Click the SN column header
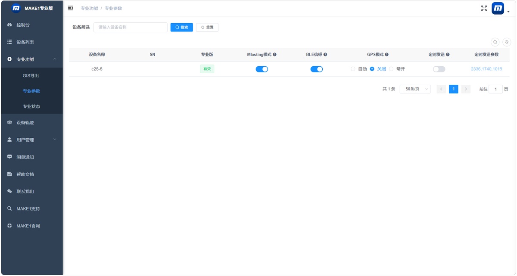Image resolution: width=517 pixels, height=276 pixels. click(x=153, y=55)
